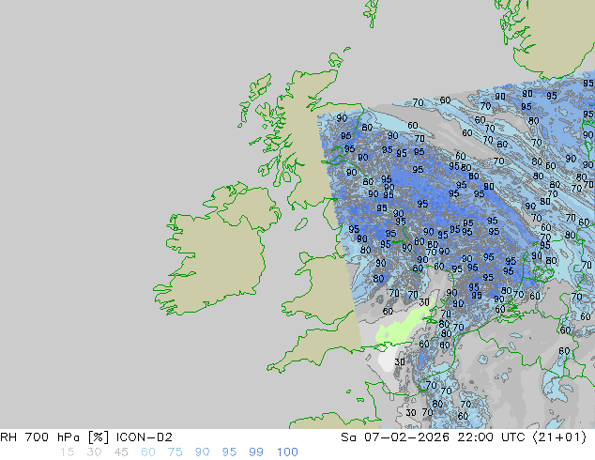Select legend value 75
This screenshot has width=595, height=460.
[x=175, y=452]
